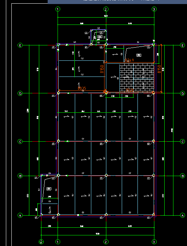The height and width of the screenshot is (246, 187).
Task: Click the right-side axis bubble B
Action: pos(183,176)
